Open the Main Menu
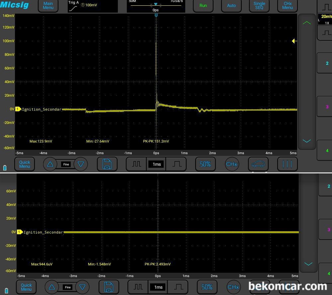The image size is (332, 295). 48,6
